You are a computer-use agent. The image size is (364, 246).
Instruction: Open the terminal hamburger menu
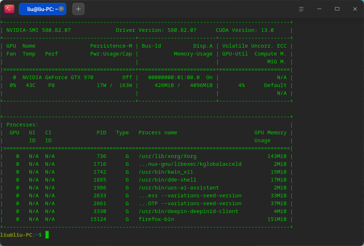pyautogui.click(x=301, y=9)
